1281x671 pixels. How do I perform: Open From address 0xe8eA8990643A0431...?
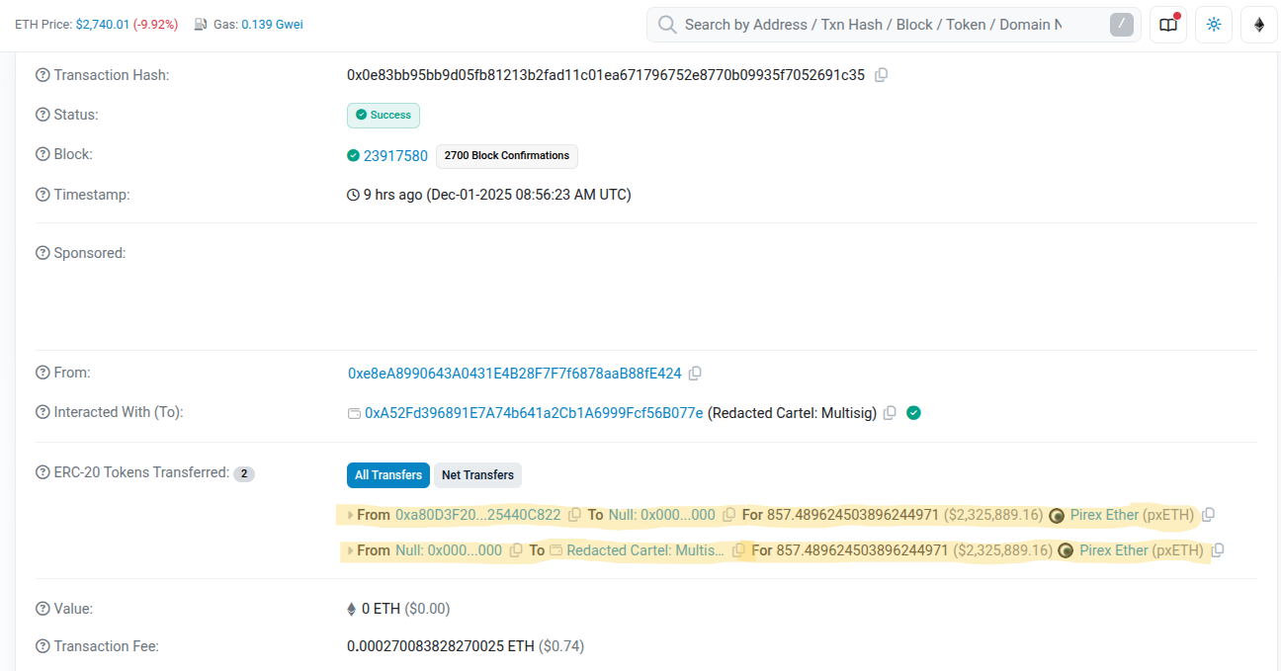[515, 374]
